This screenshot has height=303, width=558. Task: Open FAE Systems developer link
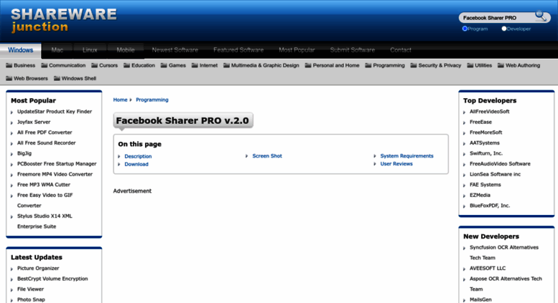[485, 185]
